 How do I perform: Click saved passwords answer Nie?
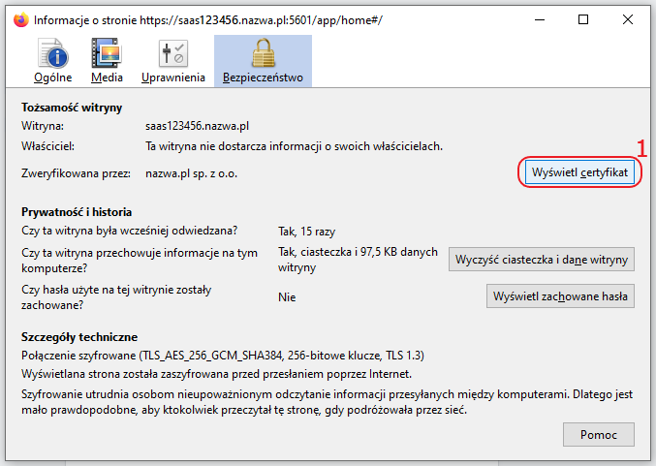(287, 297)
